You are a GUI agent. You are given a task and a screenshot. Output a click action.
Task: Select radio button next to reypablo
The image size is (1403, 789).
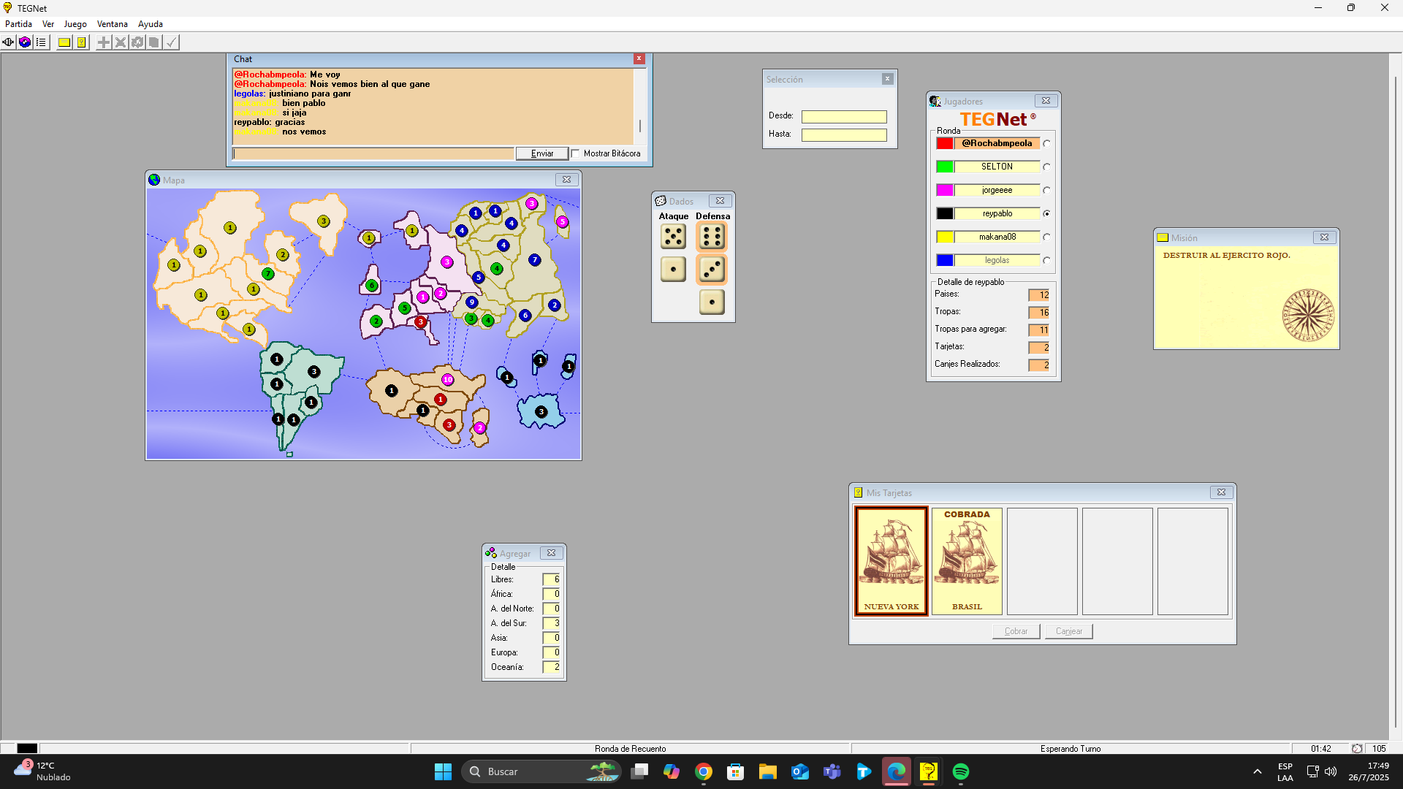(x=1047, y=214)
